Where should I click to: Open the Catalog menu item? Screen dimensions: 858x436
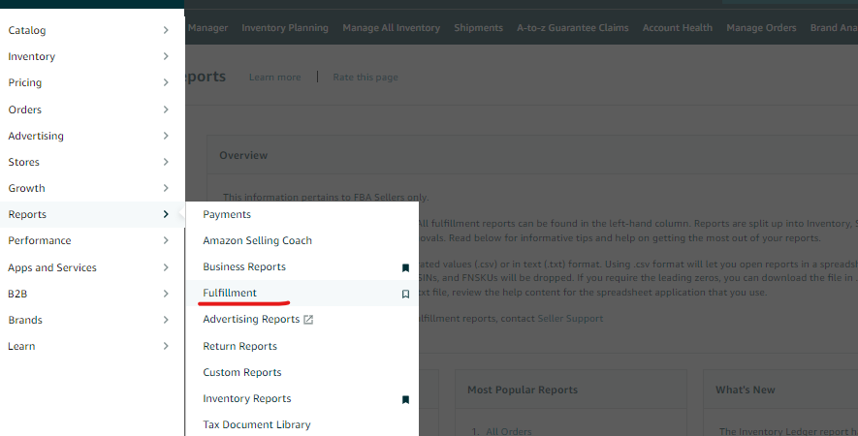pos(92,30)
